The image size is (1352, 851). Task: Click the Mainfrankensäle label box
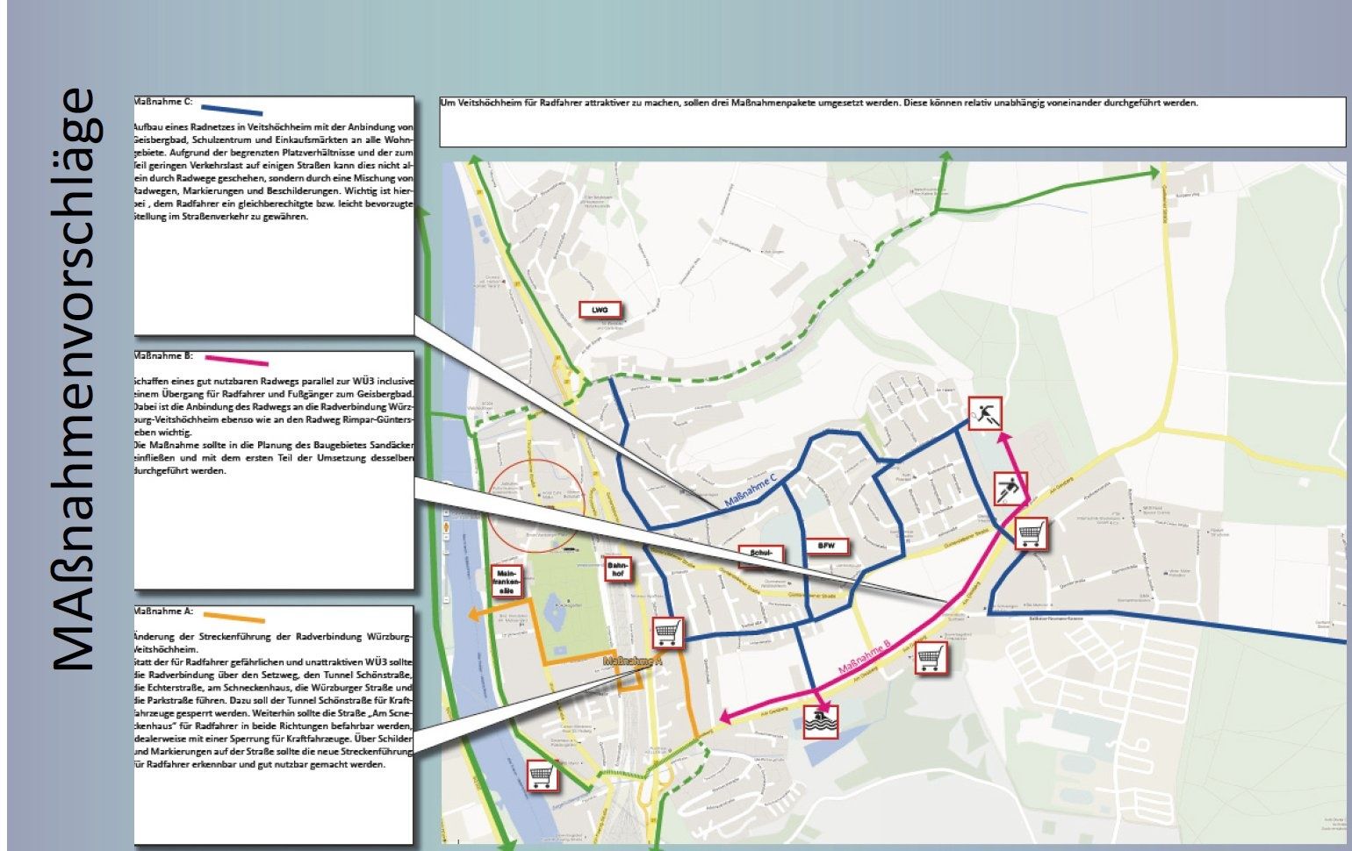pyautogui.click(x=507, y=582)
